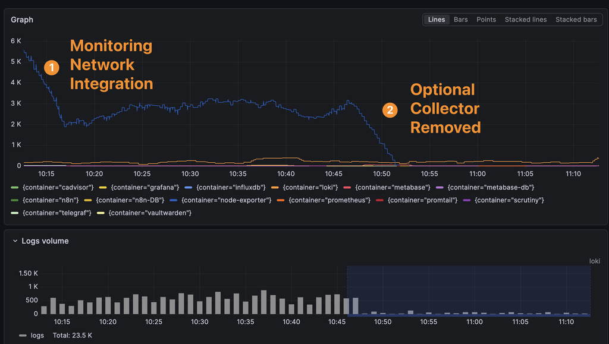Viewport: 609px width, 344px height.
Task: Click promtail red color swatch
Action: tap(379, 200)
